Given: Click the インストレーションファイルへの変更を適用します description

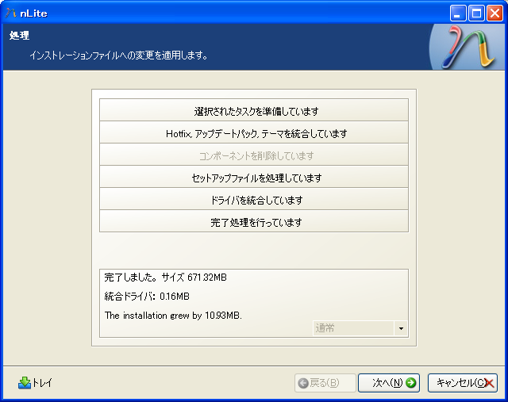Looking at the screenshot, I should (118, 56).
